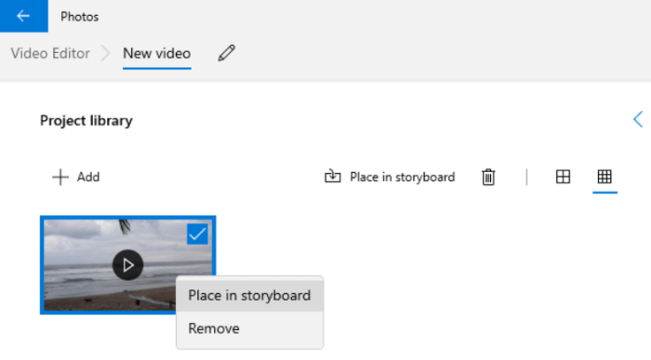Click the plus icon to add media
Image resolution: width=651 pixels, height=360 pixels.
click(x=60, y=177)
